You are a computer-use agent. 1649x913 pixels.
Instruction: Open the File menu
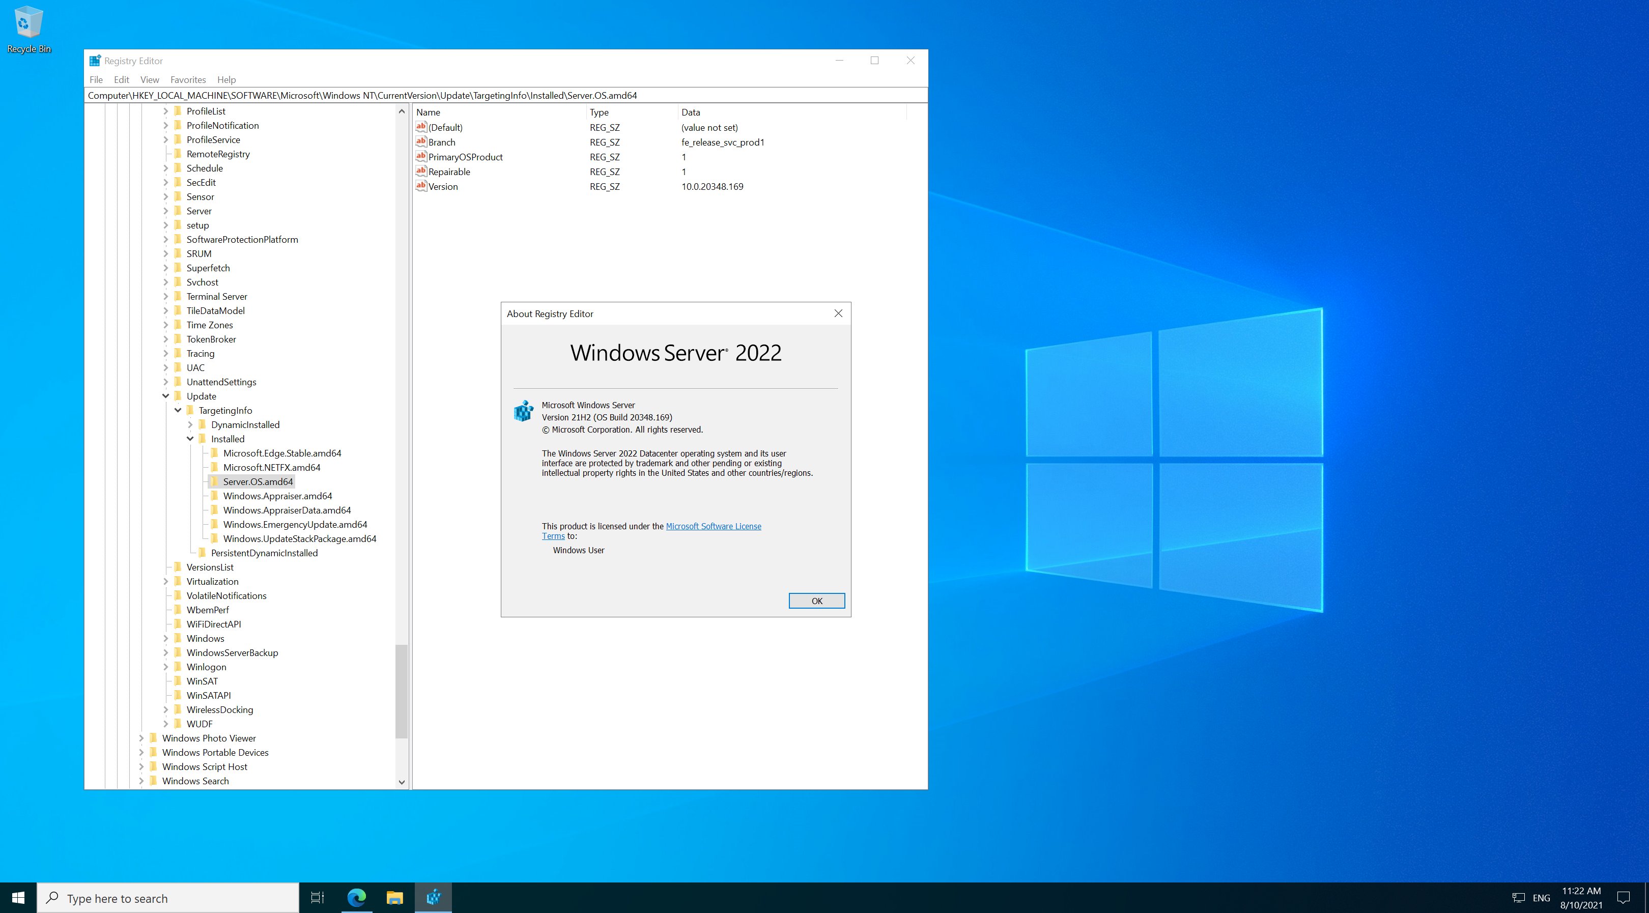pos(96,79)
